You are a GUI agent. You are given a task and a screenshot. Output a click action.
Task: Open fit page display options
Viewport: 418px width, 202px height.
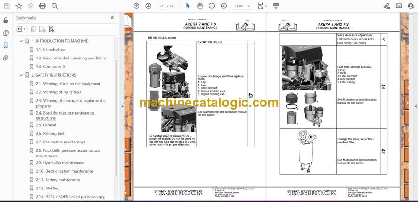coord(262,6)
